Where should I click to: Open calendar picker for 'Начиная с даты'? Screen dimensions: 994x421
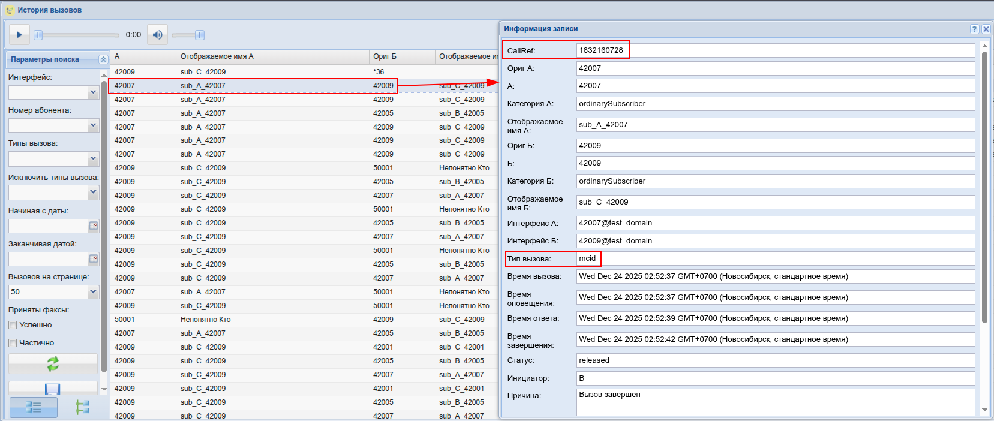point(94,226)
